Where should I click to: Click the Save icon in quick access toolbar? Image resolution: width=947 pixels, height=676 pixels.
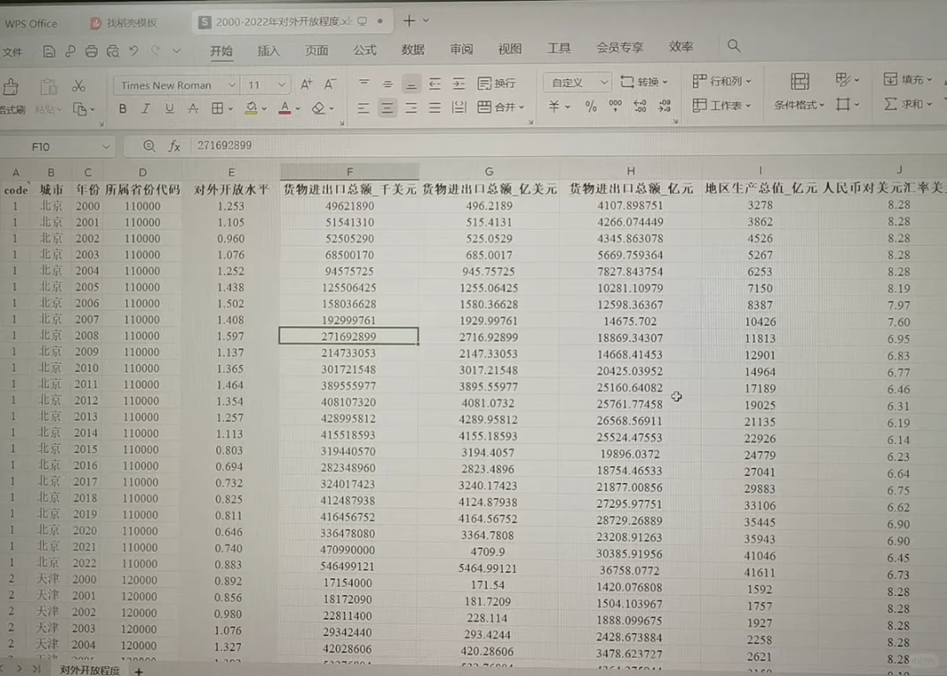coord(48,51)
